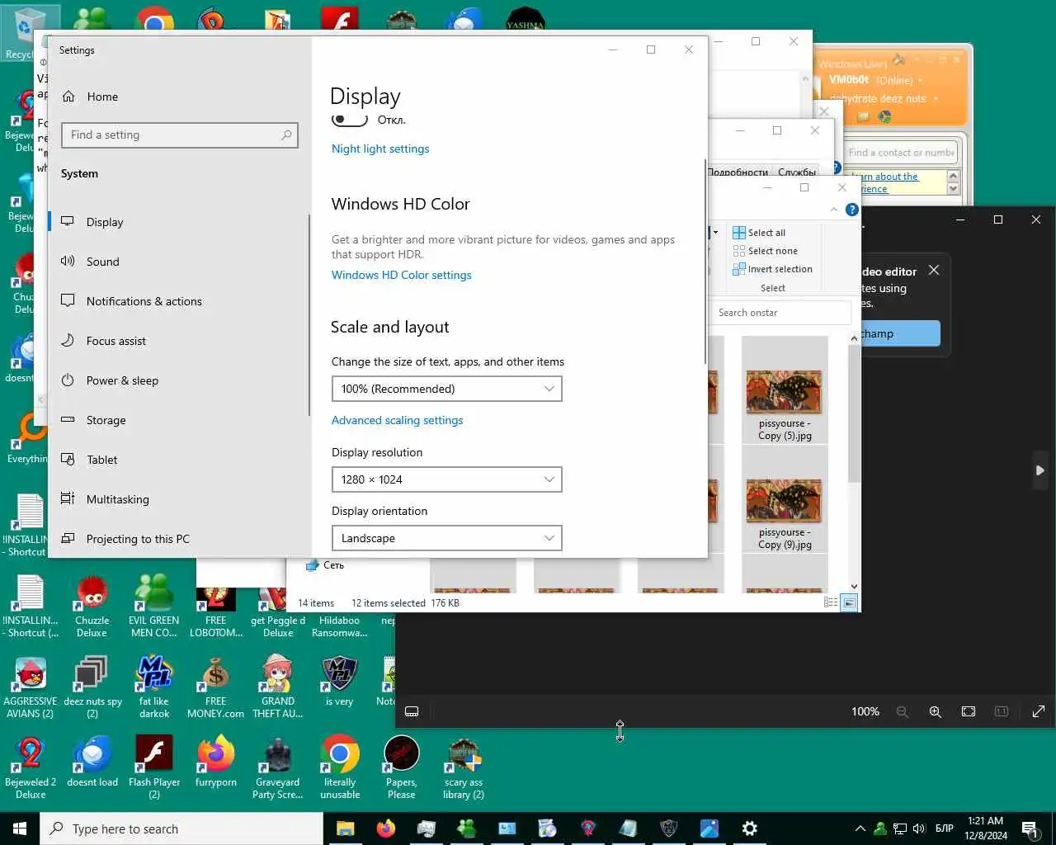Open Firefox from the taskbar
This screenshot has height=845, width=1056.
click(x=385, y=828)
